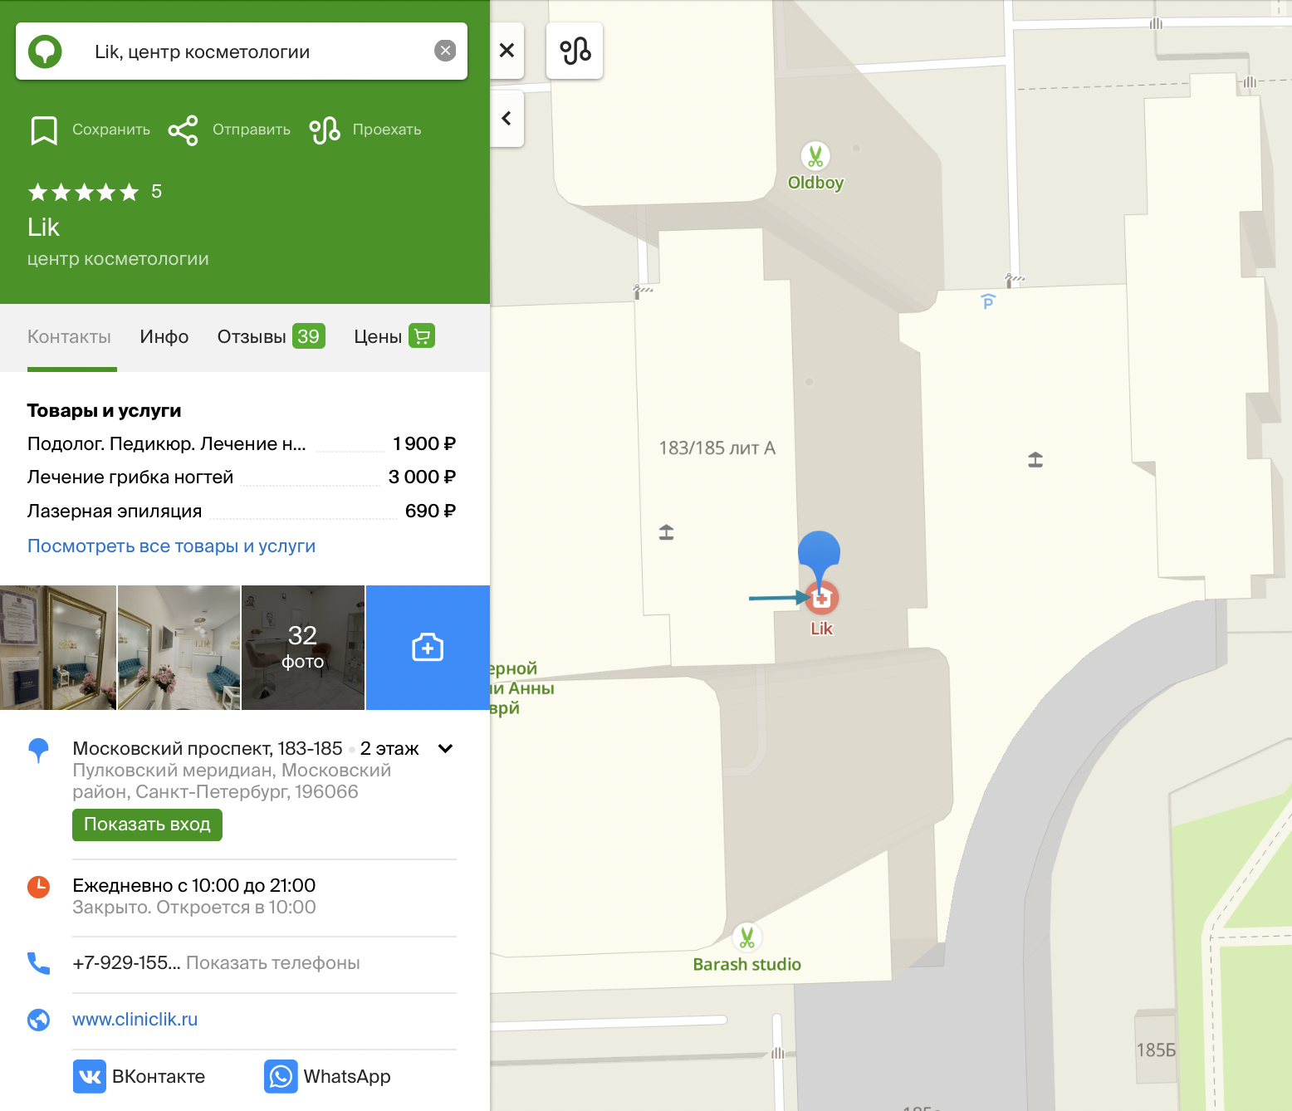Click the WhatsApp icon
The width and height of the screenshot is (1292, 1111).
point(281,1076)
